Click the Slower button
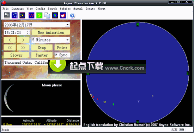This screenshot has width=194, height=133. [x=16, y=55]
